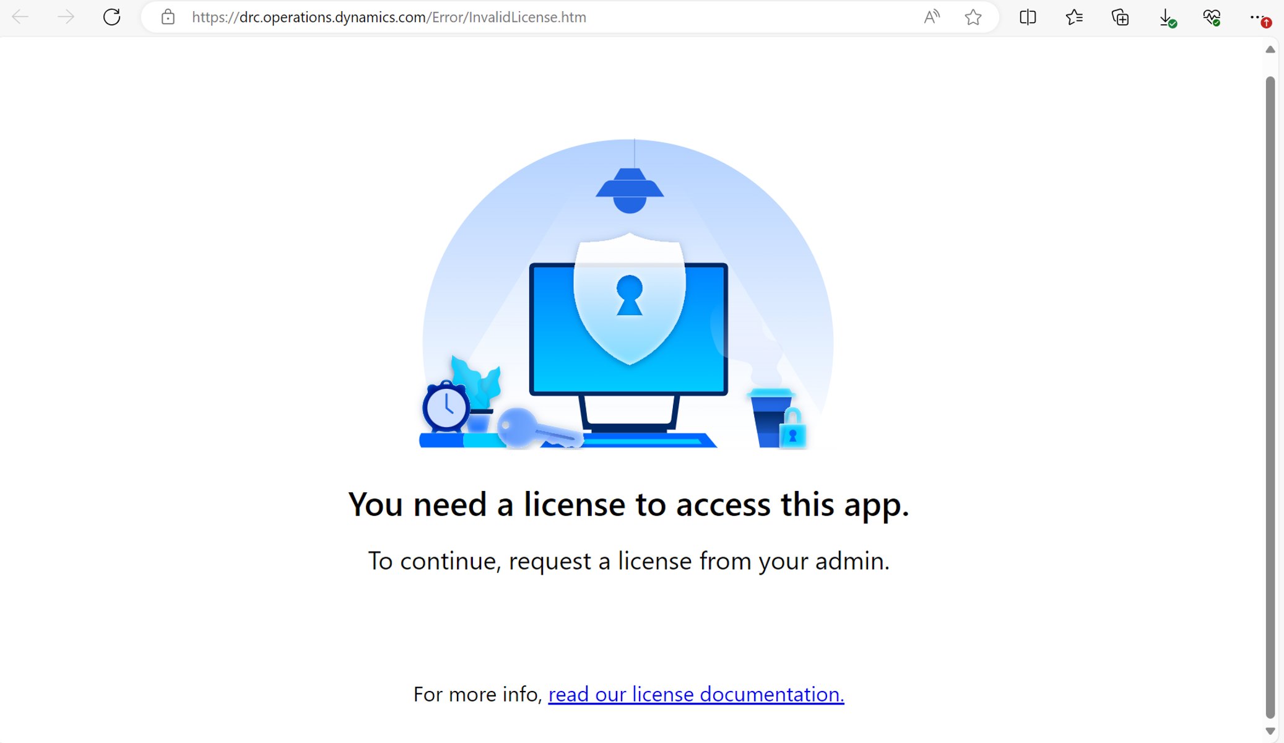
Task: Open the read our license documentation link
Action: click(x=696, y=694)
